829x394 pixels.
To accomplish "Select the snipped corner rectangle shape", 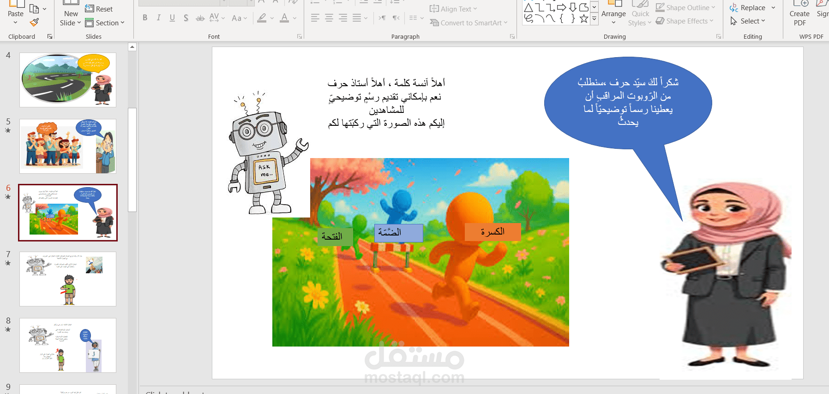I will pos(584,7).
